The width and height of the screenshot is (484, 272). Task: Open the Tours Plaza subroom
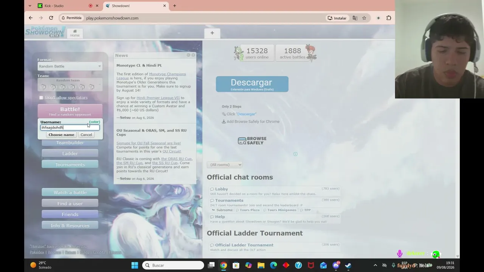click(x=248, y=210)
